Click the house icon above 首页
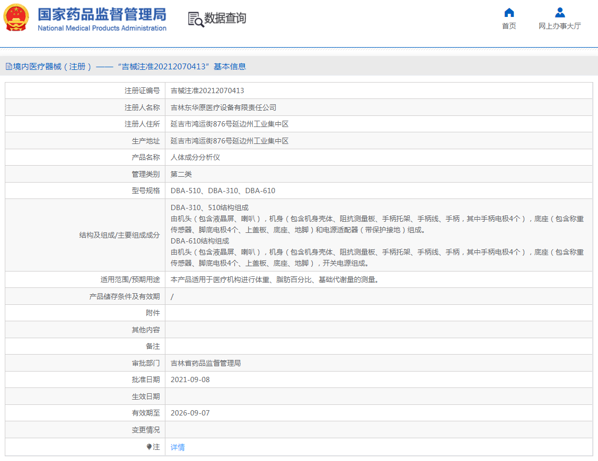Screen dimensions: 598x461 [508, 12]
